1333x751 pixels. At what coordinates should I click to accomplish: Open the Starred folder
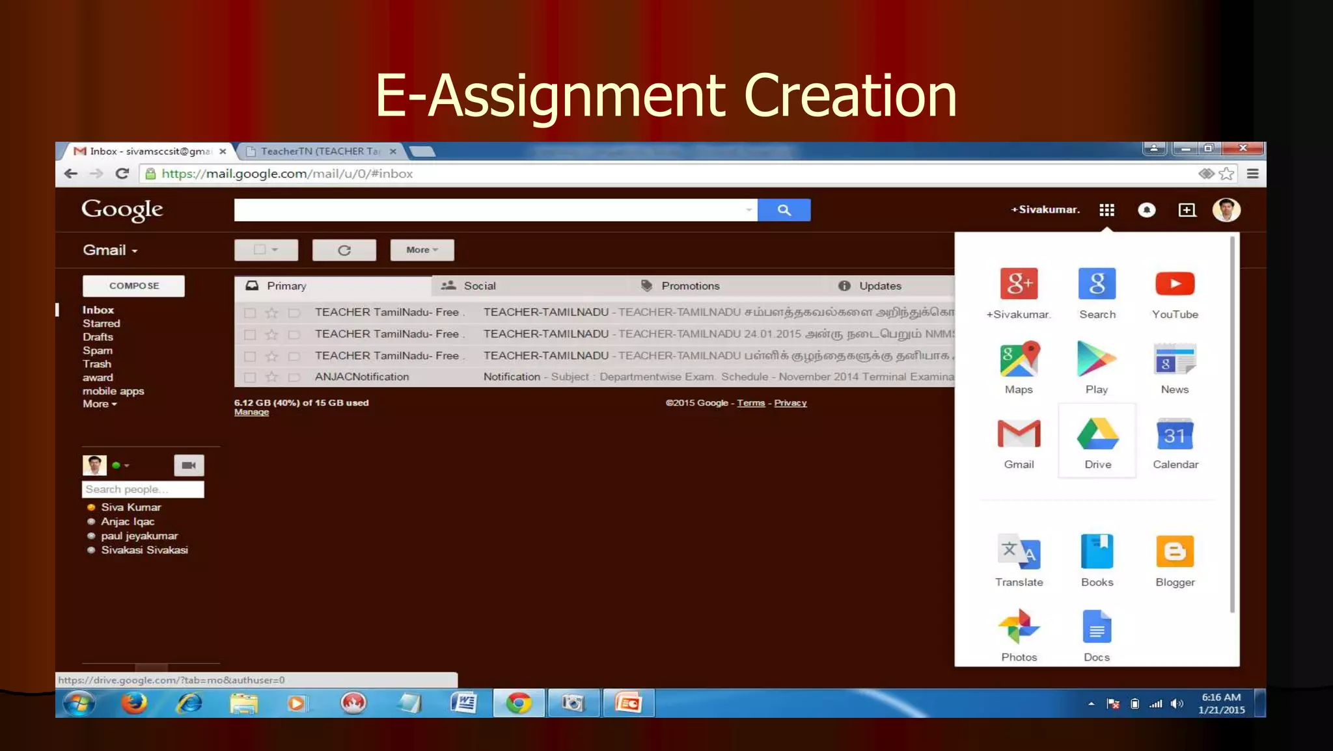coord(102,323)
